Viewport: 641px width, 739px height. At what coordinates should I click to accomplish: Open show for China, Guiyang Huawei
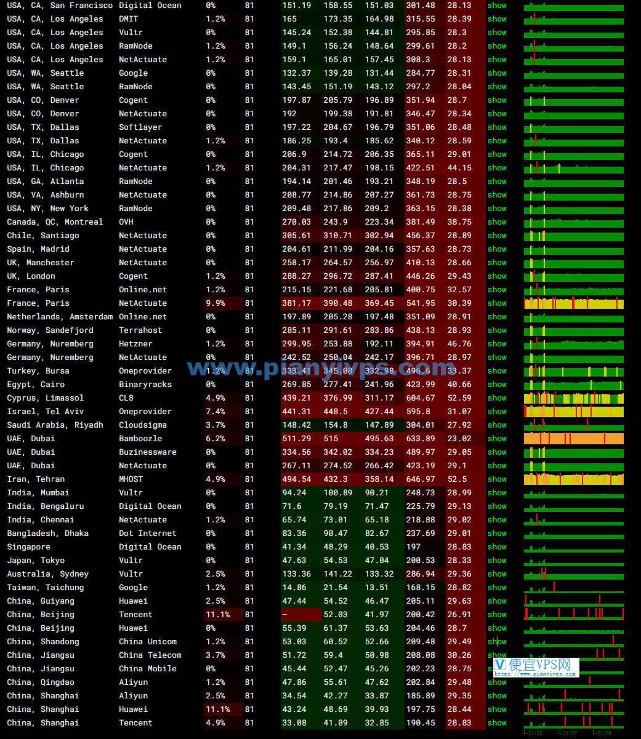(497, 601)
